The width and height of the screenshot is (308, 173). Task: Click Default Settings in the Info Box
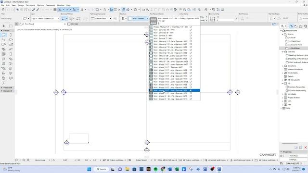click(6, 19)
